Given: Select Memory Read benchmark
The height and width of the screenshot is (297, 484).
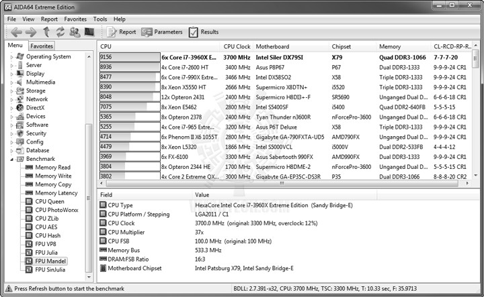Looking at the screenshot, I should 53,168.
